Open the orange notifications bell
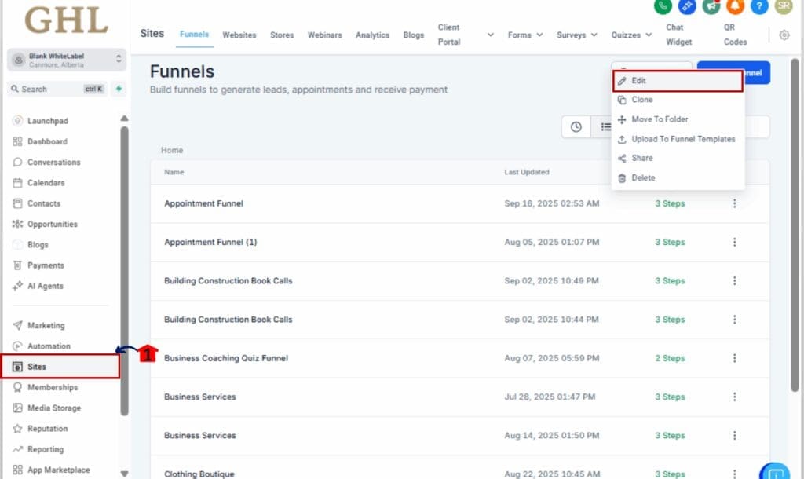 click(x=735, y=6)
